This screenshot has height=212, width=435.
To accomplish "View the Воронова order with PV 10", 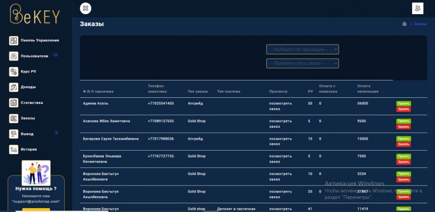I will point(281,177).
